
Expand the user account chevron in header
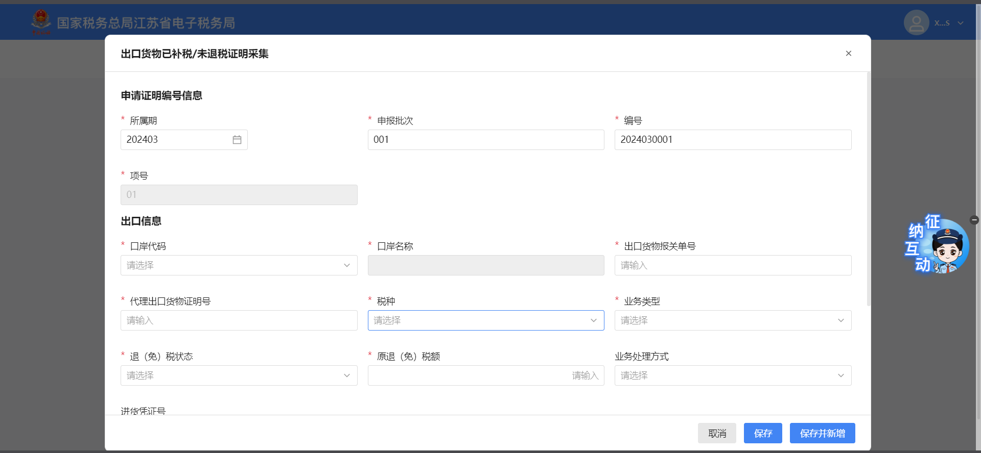[961, 23]
